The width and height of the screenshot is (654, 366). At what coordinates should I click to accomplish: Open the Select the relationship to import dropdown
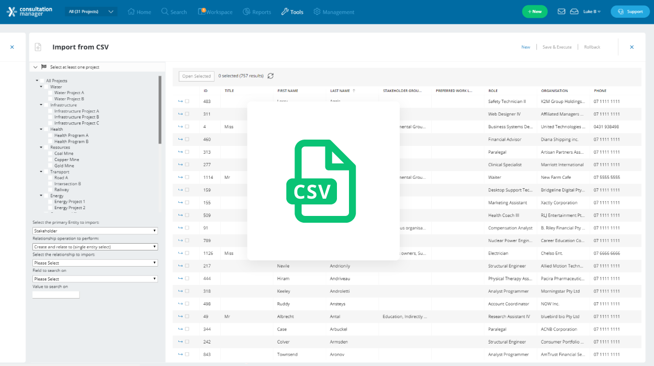tap(95, 263)
